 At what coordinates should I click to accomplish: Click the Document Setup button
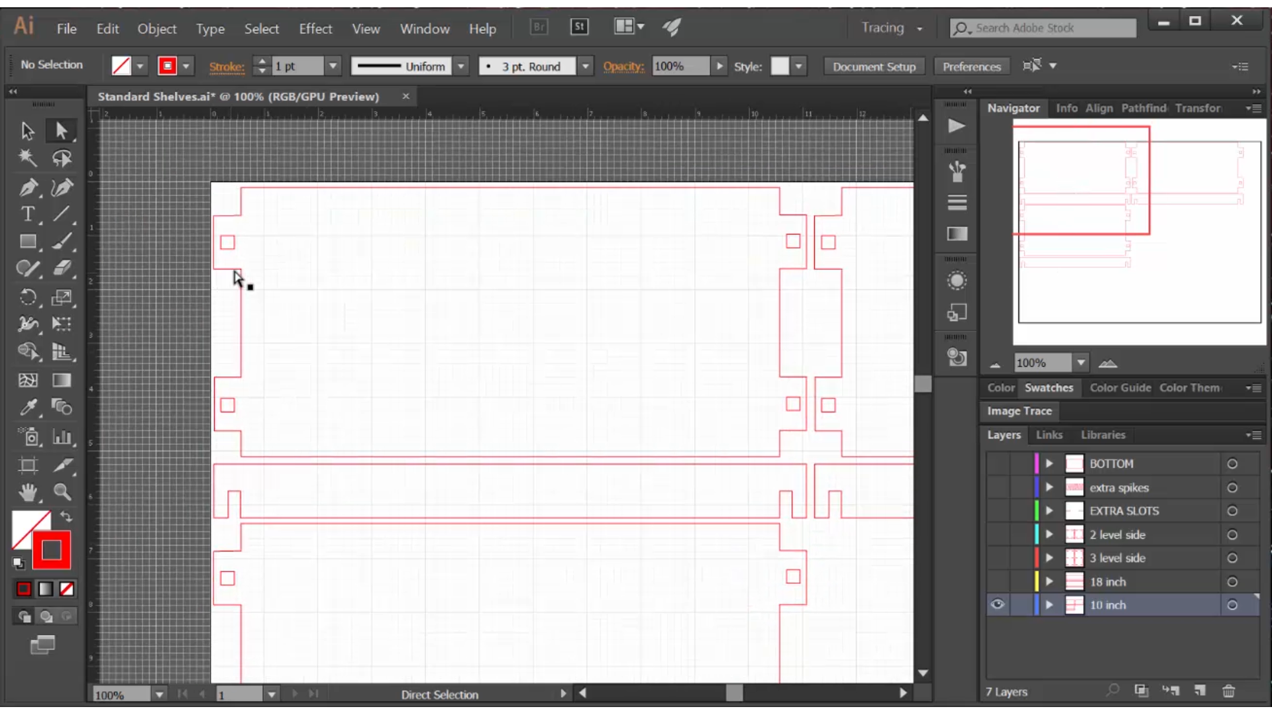click(873, 66)
